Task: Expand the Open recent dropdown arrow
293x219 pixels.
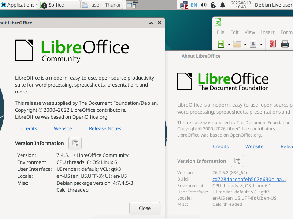Action: click(245, 44)
